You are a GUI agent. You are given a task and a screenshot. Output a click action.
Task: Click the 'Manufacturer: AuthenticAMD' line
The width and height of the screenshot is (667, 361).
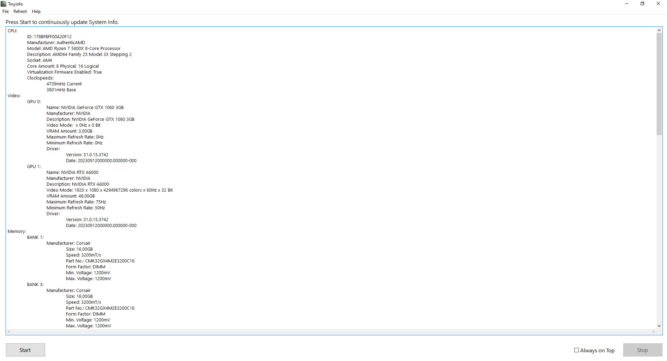click(56, 43)
